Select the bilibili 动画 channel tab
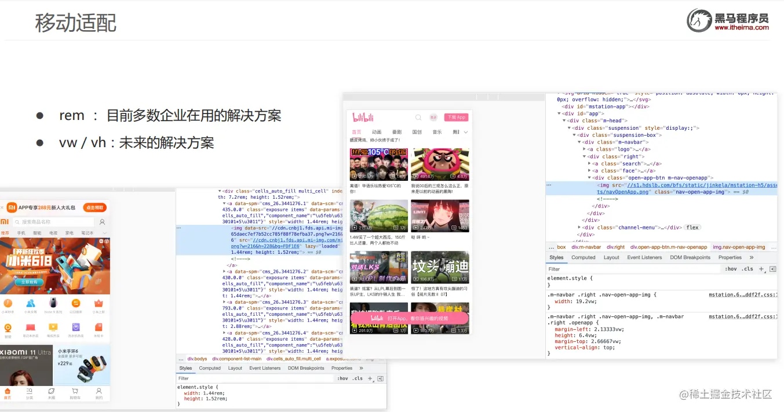This screenshot has height=412, width=784. click(377, 132)
